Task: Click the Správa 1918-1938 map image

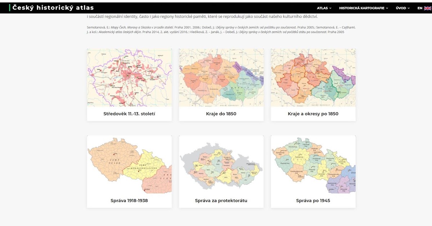Action: click(130, 166)
